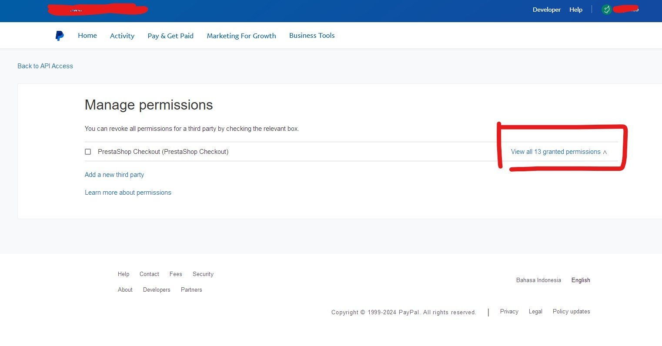The width and height of the screenshot is (662, 346).
Task: Click the PayPal logo icon
Action: click(60, 36)
